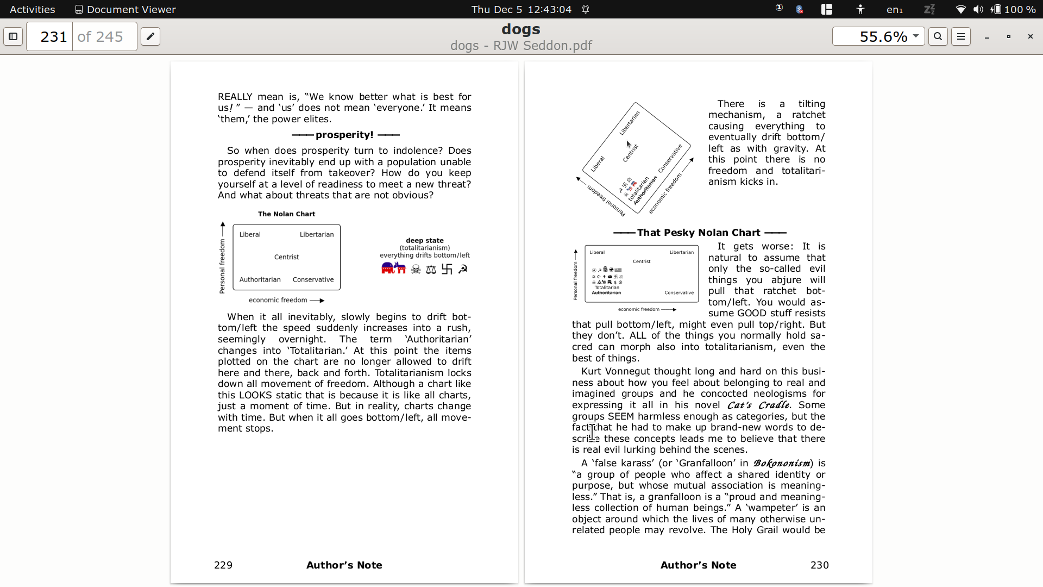Click the tiling layout tray icon

click(827, 9)
